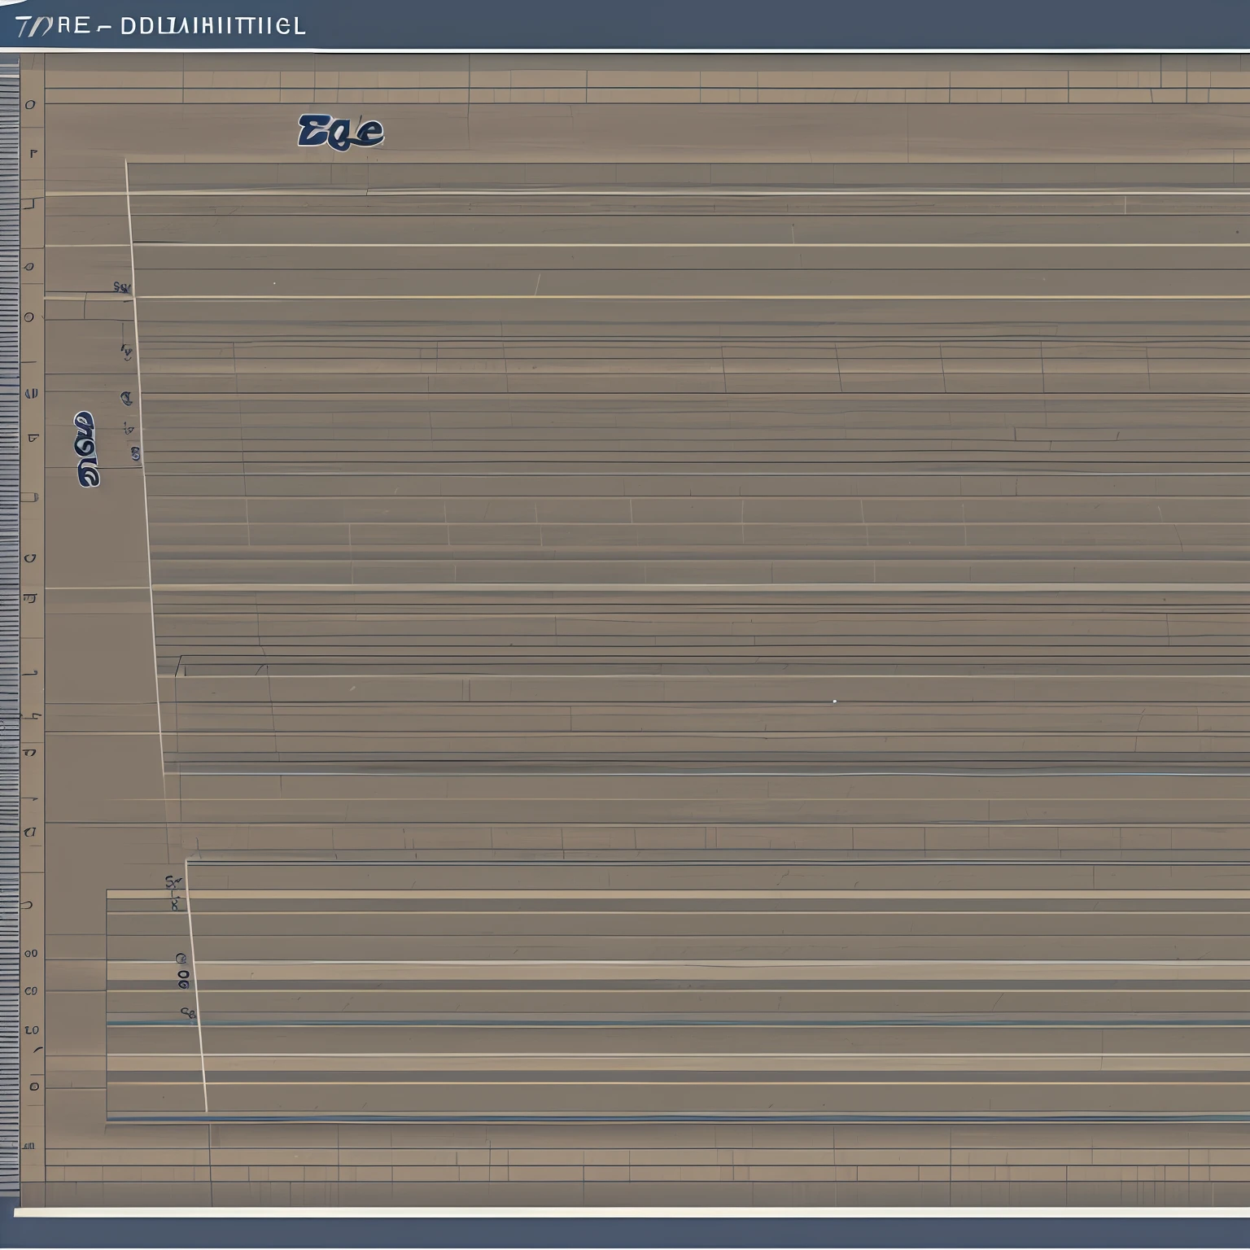
Task: Click the bold "Eqe" label near the top
Action: (340, 132)
